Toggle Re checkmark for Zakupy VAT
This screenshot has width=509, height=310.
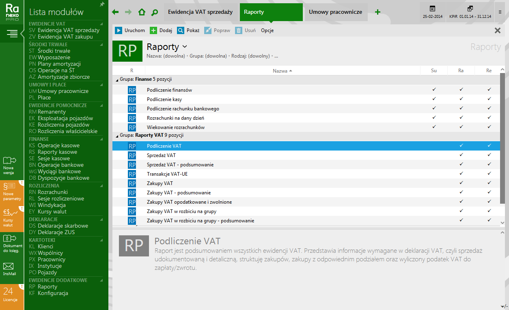pyautogui.click(x=489, y=183)
